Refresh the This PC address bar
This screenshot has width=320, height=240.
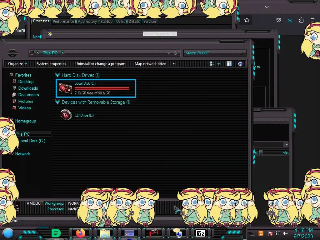[x=175, y=53]
